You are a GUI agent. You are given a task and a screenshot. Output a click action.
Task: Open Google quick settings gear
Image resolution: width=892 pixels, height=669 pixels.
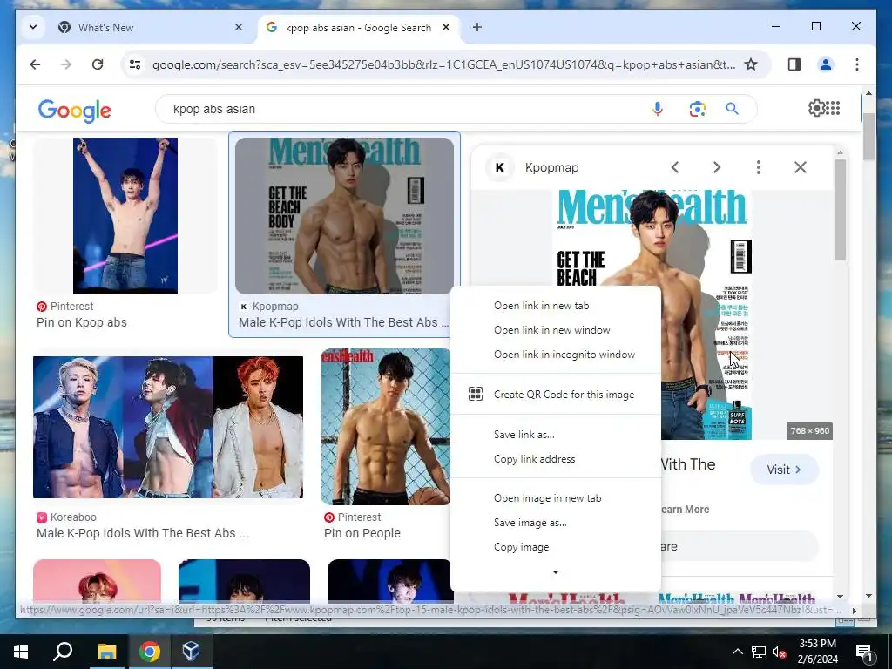click(816, 108)
